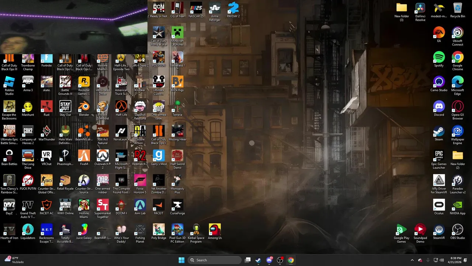Viewport: 472px width, 266px height.
Task: Select the PAYDAY 2 desktop icon
Action: pos(233,10)
